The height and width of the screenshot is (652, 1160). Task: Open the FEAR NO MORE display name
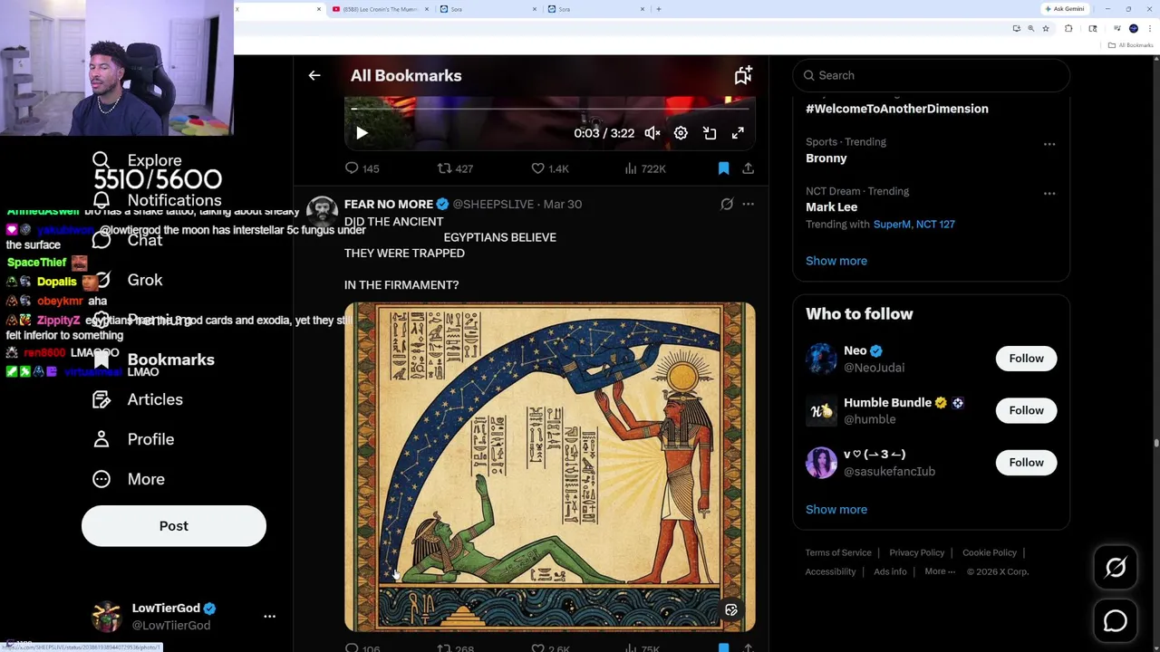[389, 205]
